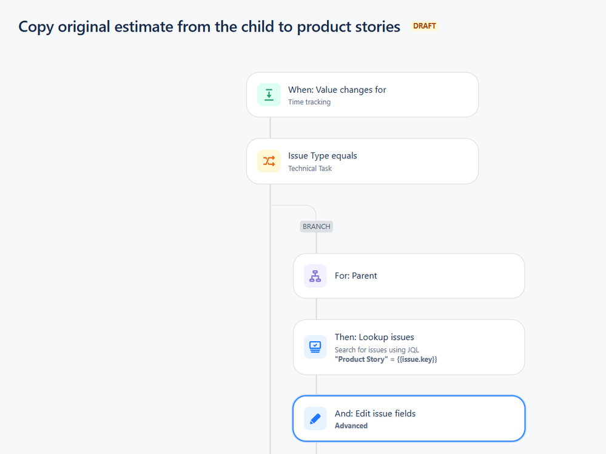This screenshot has height=454, width=606.
Task: Open the When: Value changes for trigger
Action: coord(363,95)
